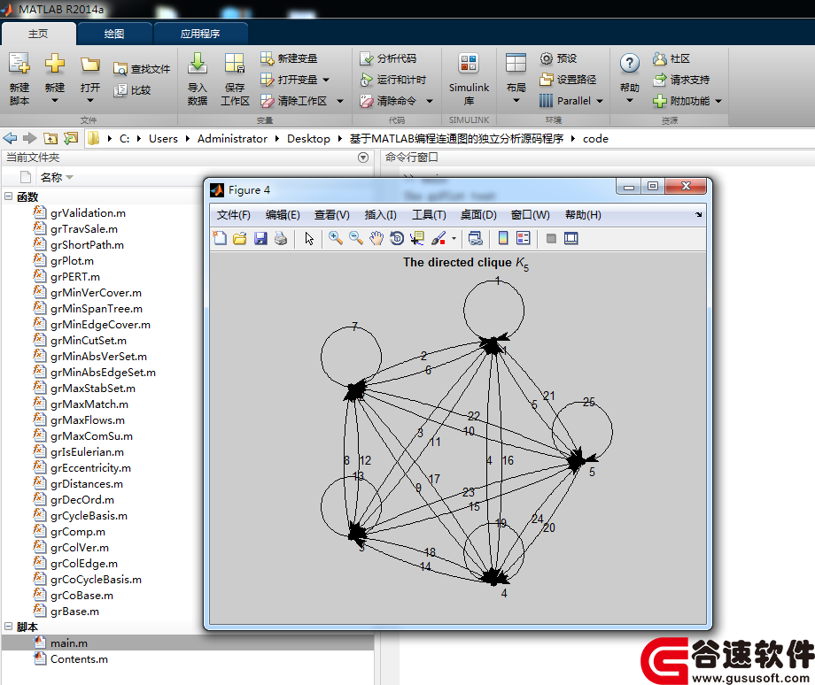The height and width of the screenshot is (685, 815).
Task: Go back with the address bar back arrow
Action: coord(10,138)
